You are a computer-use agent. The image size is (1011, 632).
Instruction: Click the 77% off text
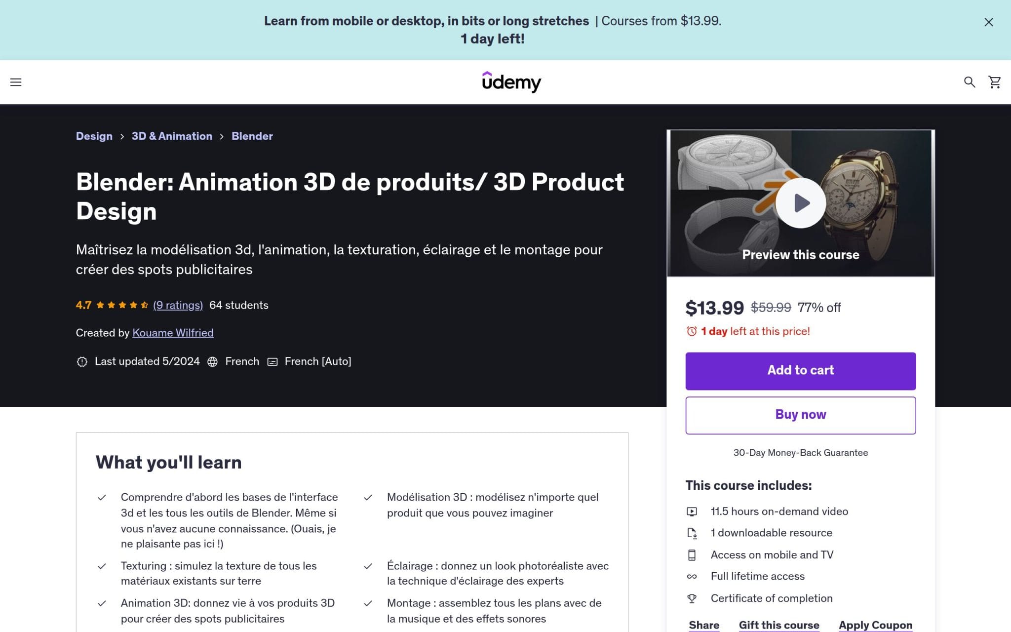pyautogui.click(x=819, y=308)
